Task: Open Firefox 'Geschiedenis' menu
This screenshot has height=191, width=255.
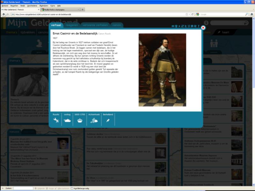Action: pos(32,6)
